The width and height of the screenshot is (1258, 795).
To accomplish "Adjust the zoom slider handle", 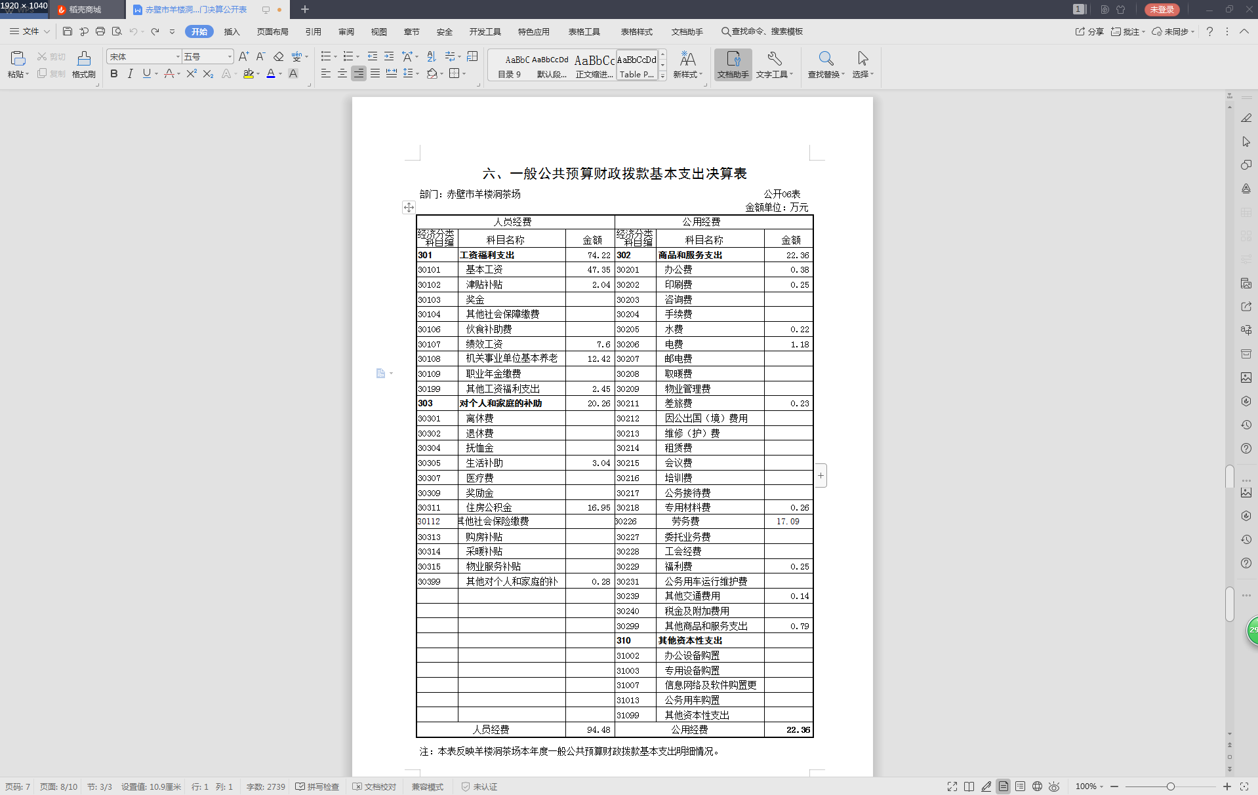I will pos(1170,786).
